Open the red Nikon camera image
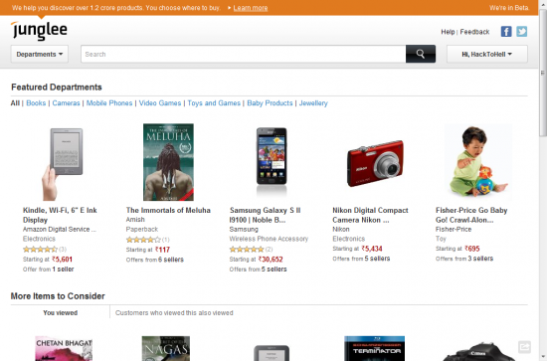The image size is (547, 361). point(375,163)
